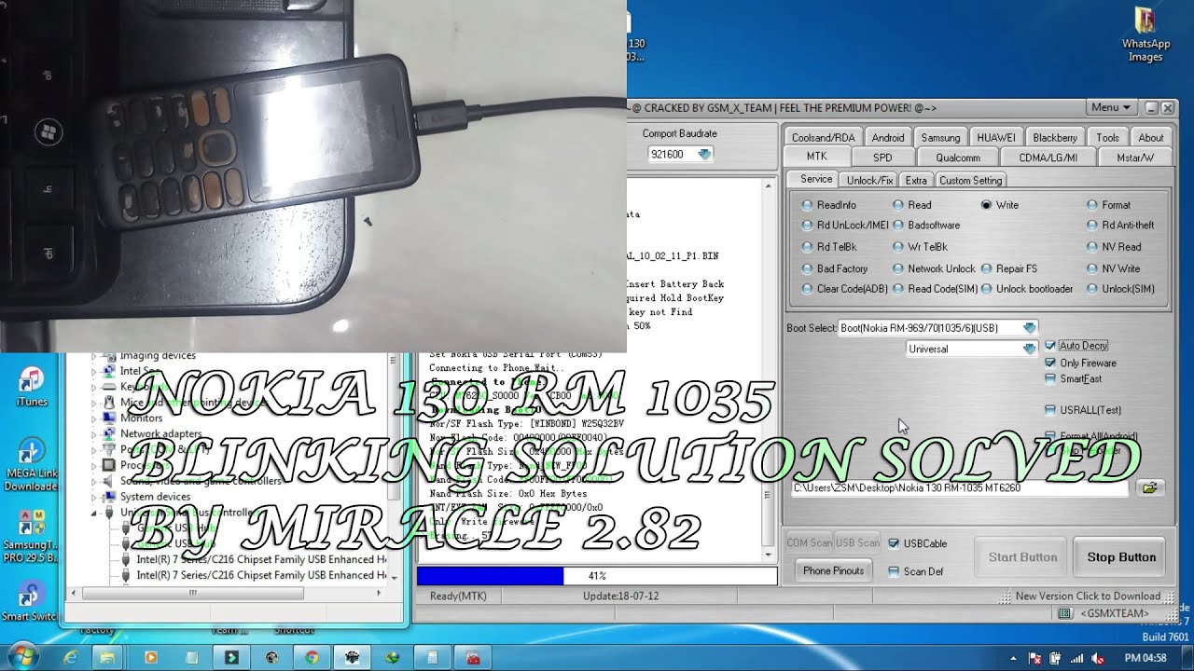Open the WhatsApp Images desktop folder
The height and width of the screenshot is (671, 1194).
pos(1145,34)
